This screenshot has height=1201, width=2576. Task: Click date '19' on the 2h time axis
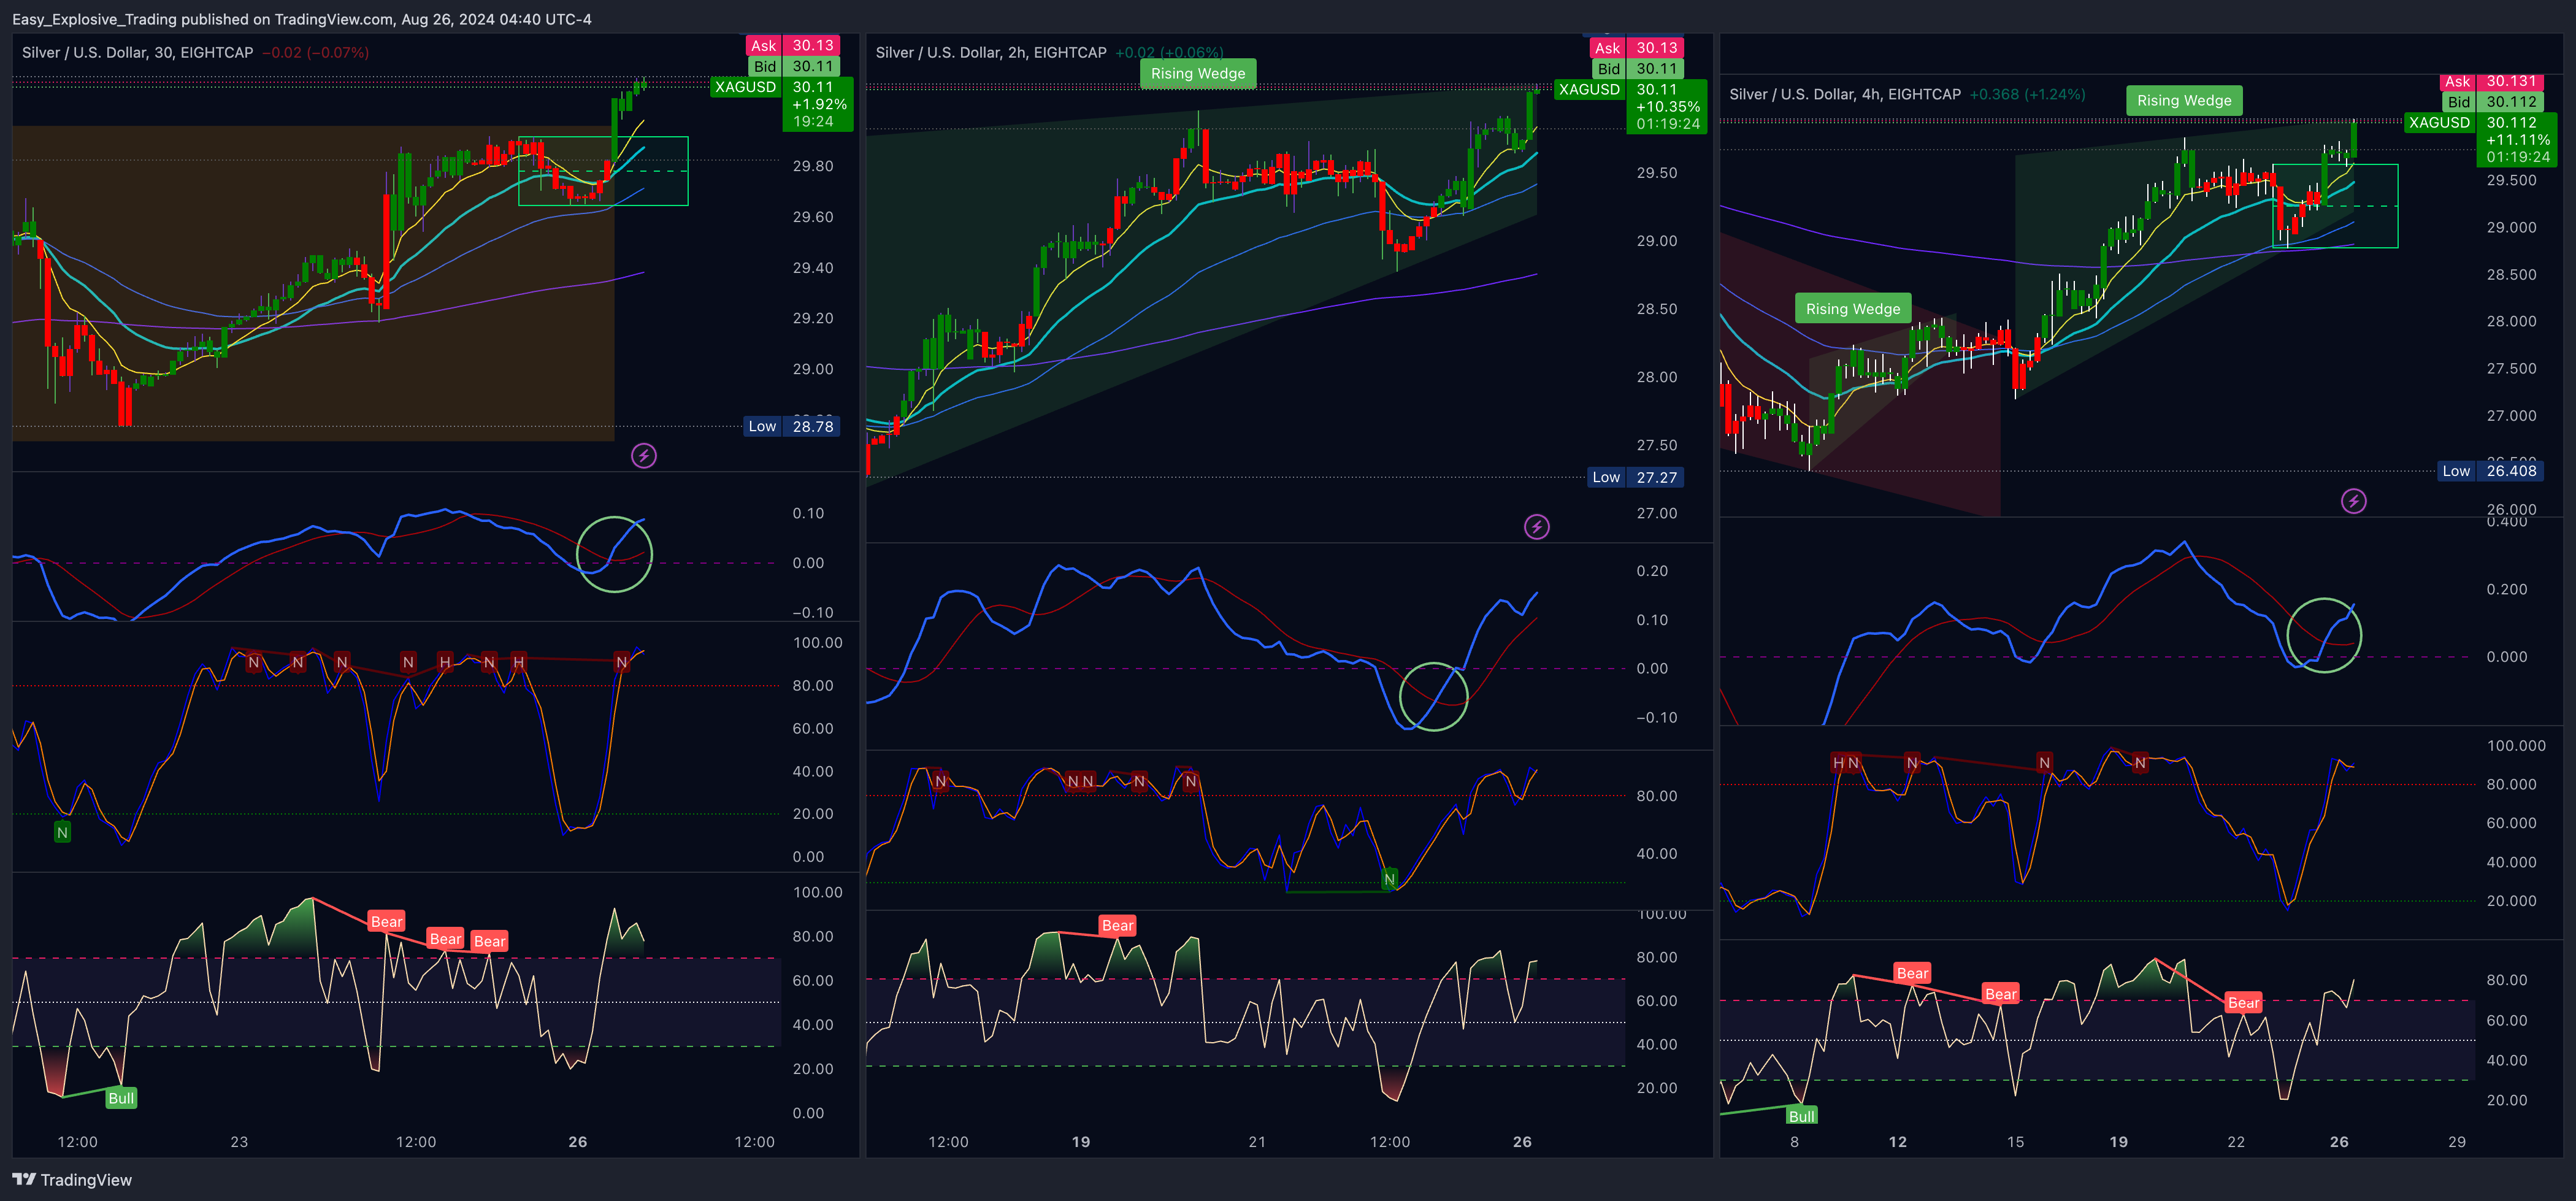[1081, 1142]
